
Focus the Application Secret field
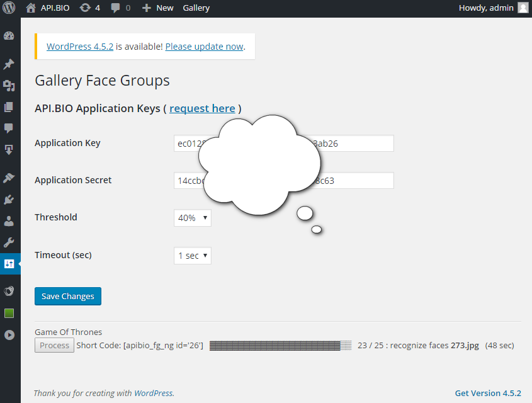284,181
